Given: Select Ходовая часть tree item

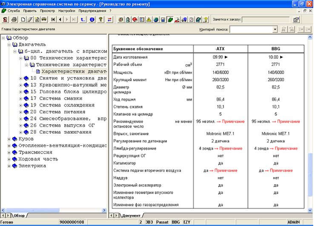Looking at the screenshot, I should pyautogui.click(x=38, y=159).
